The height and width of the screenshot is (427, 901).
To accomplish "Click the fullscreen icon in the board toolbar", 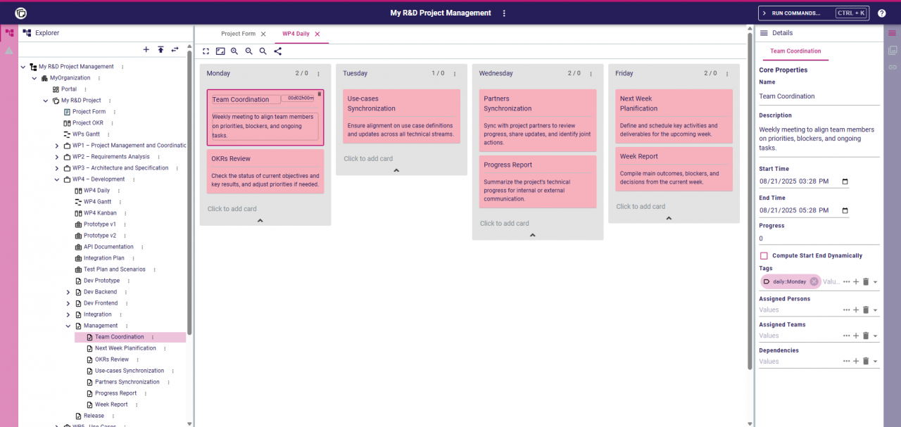I will (x=206, y=51).
